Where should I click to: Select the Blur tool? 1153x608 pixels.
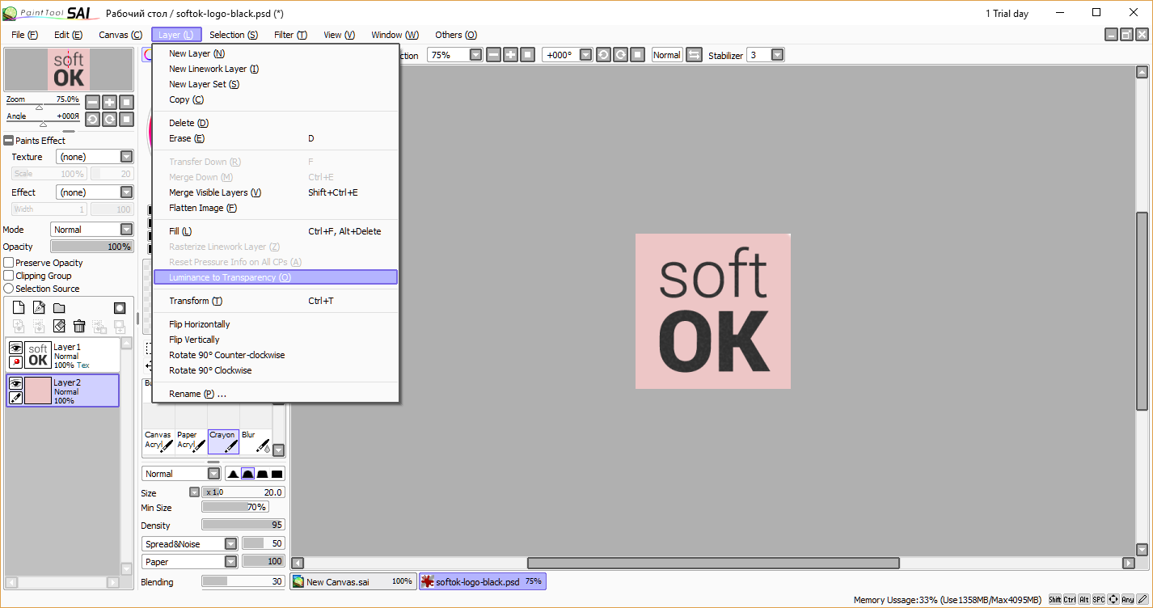tap(256, 441)
